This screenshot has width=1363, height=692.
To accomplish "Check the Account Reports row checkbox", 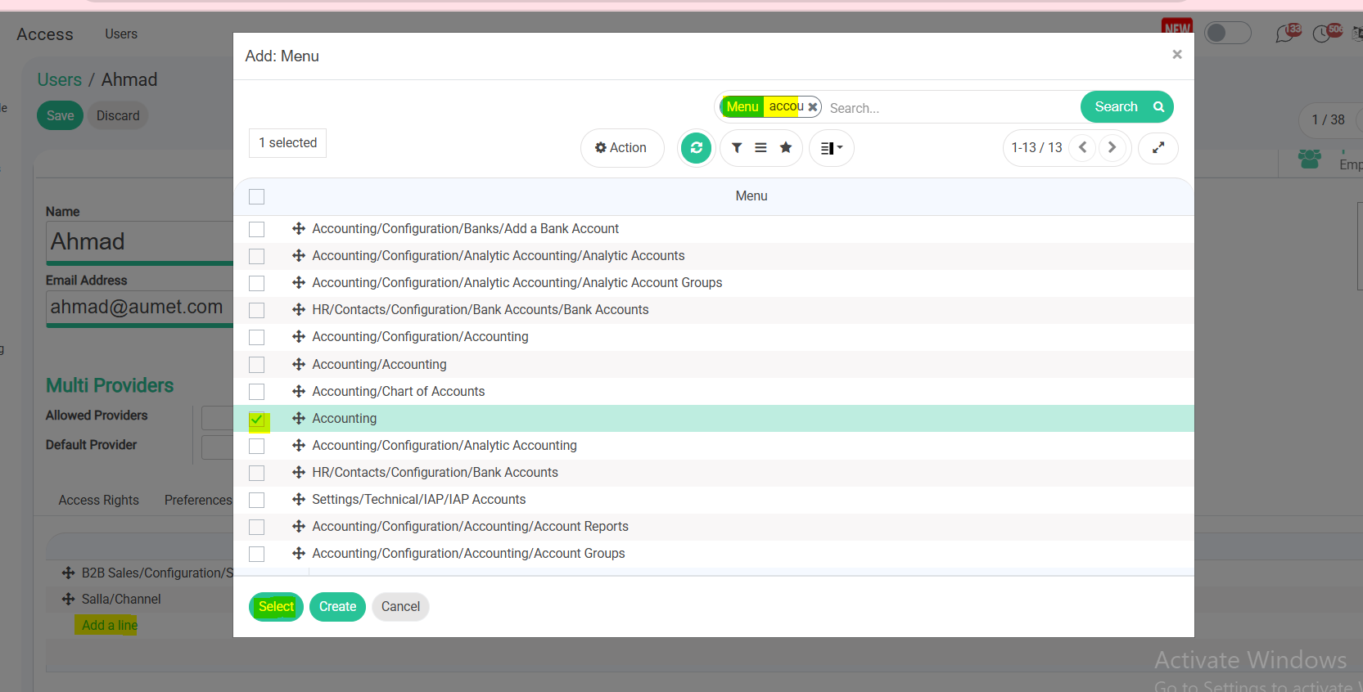I will point(257,527).
